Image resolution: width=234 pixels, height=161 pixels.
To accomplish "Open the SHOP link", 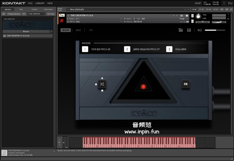I will tap(198, 3).
